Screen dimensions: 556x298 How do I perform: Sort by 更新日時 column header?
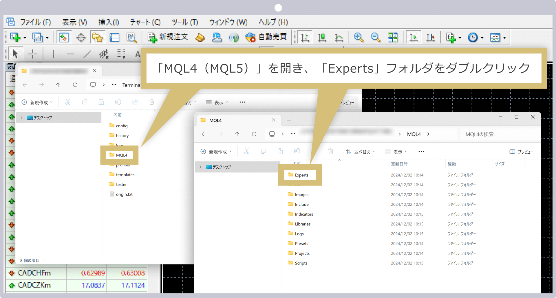click(x=399, y=164)
